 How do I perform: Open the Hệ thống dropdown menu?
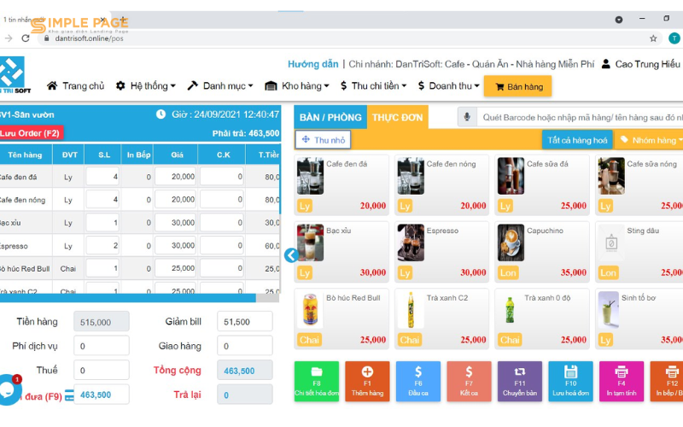pos(146,85)
